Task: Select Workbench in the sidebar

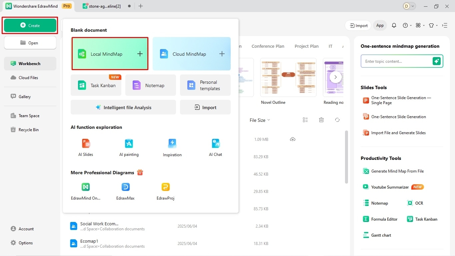Action: (x=30, y=63)
